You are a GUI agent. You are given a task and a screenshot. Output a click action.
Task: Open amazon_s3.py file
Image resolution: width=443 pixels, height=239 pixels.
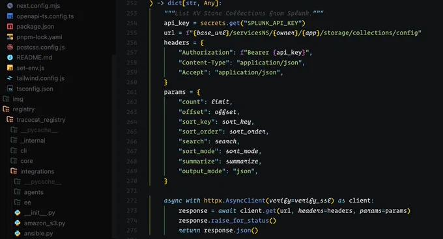45,223
